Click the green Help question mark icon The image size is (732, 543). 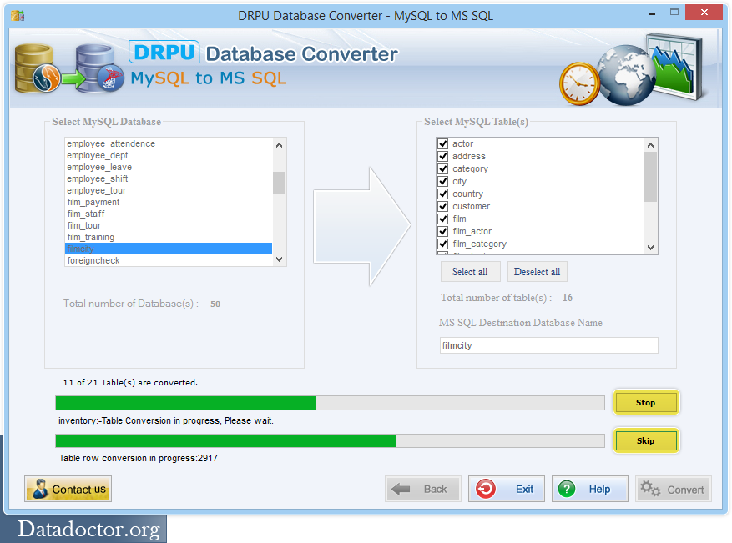point(567,489)
